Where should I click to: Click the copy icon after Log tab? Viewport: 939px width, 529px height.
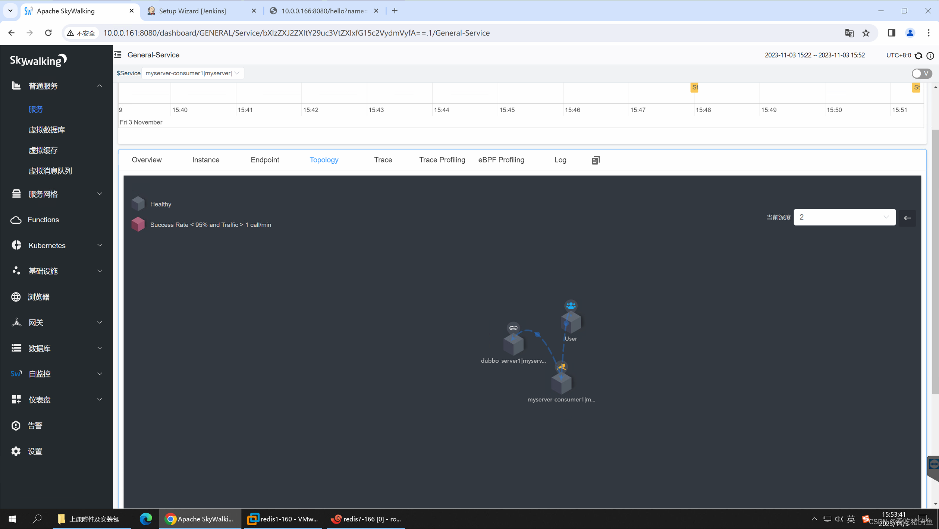tap(596, 160)
